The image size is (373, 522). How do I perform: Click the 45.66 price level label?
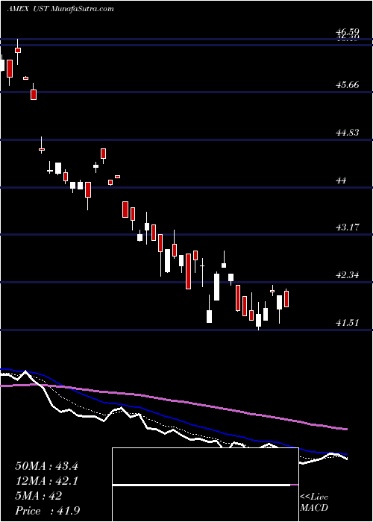point(348,84)
